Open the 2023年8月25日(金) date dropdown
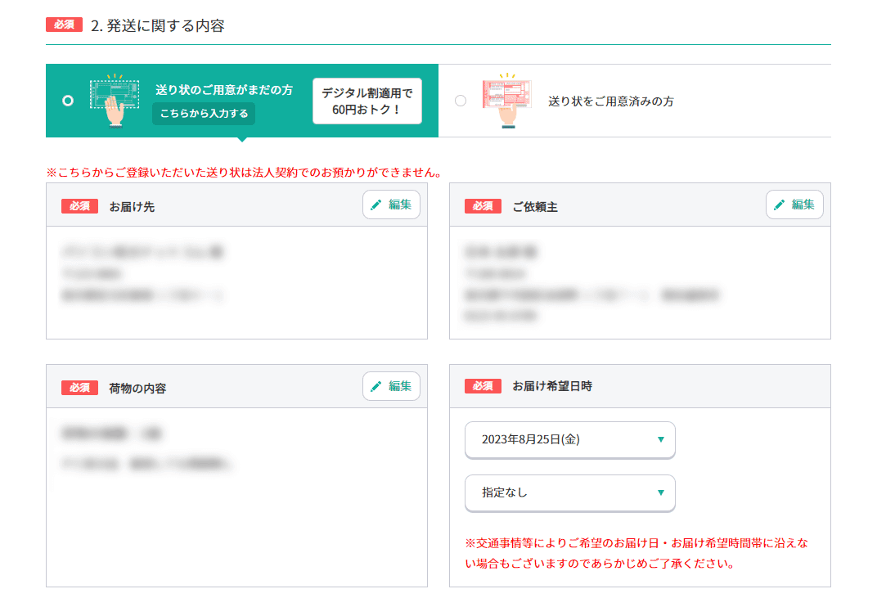Screen dimensions: 877x607 [570, 440]
